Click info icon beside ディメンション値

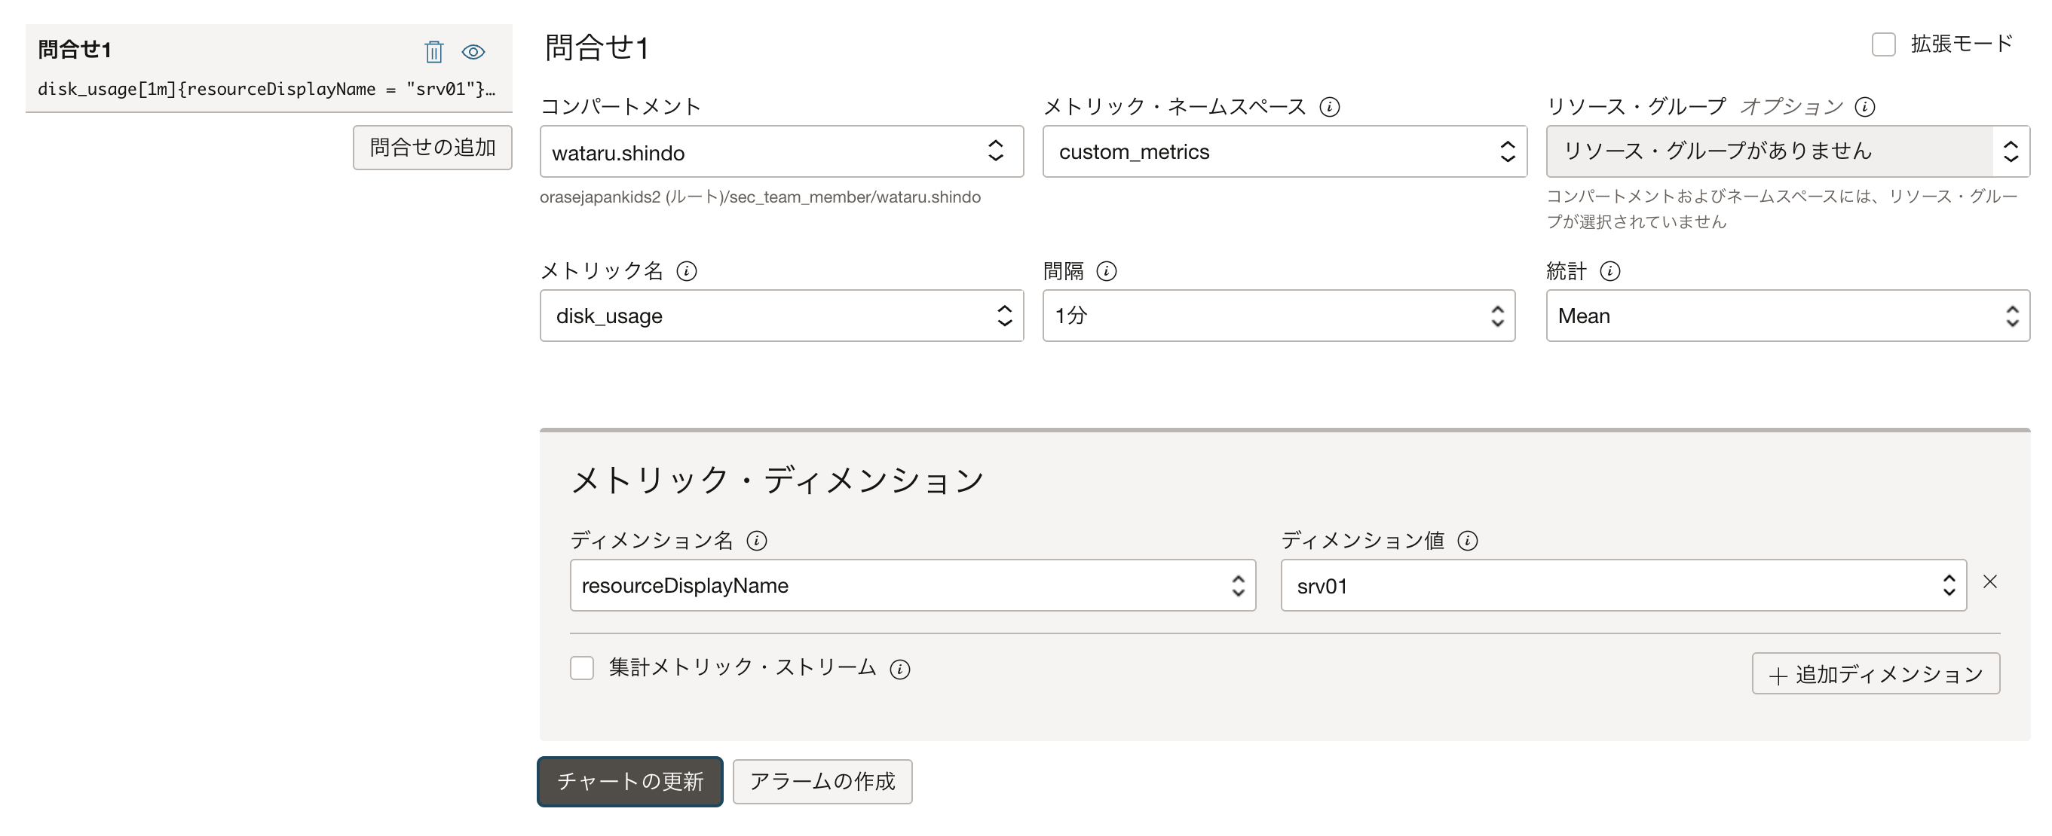1467,541
